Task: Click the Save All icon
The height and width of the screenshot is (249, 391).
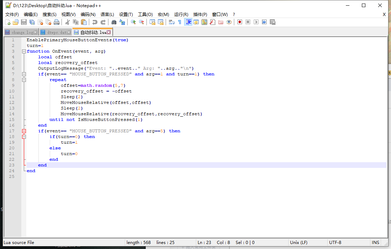Action: pyautogui.click(x=32, y=22)
